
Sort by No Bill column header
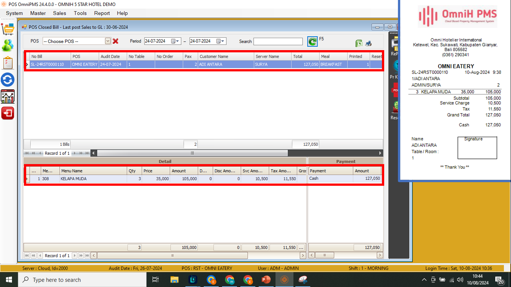[50, 56]
